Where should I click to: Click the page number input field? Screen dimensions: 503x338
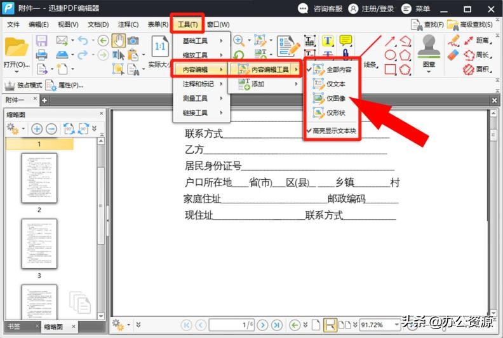[x=231, y=325]
